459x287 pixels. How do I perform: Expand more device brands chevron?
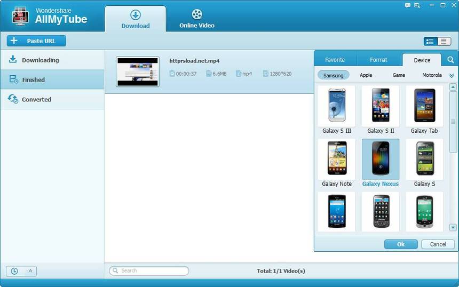coord(452,76)
